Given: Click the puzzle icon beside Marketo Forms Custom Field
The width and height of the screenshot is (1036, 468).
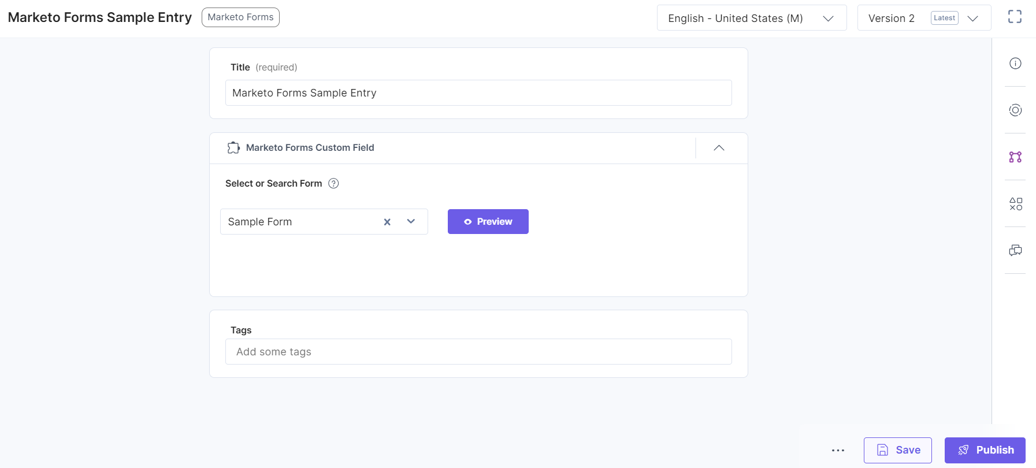Looking at the screenshot, I should pyautogui.click(x=233, y=148).
